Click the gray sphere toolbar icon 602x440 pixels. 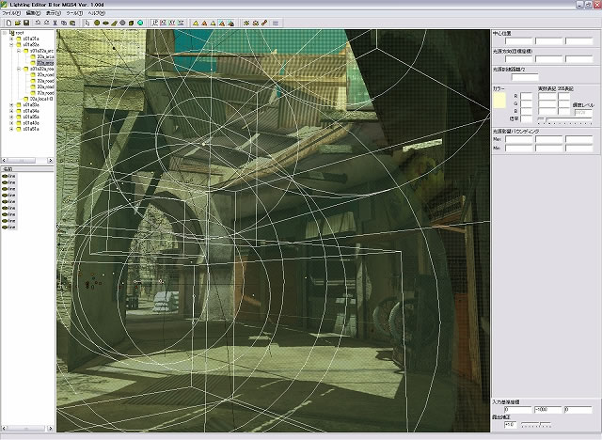pyautogui.click(x=122, y=22)
